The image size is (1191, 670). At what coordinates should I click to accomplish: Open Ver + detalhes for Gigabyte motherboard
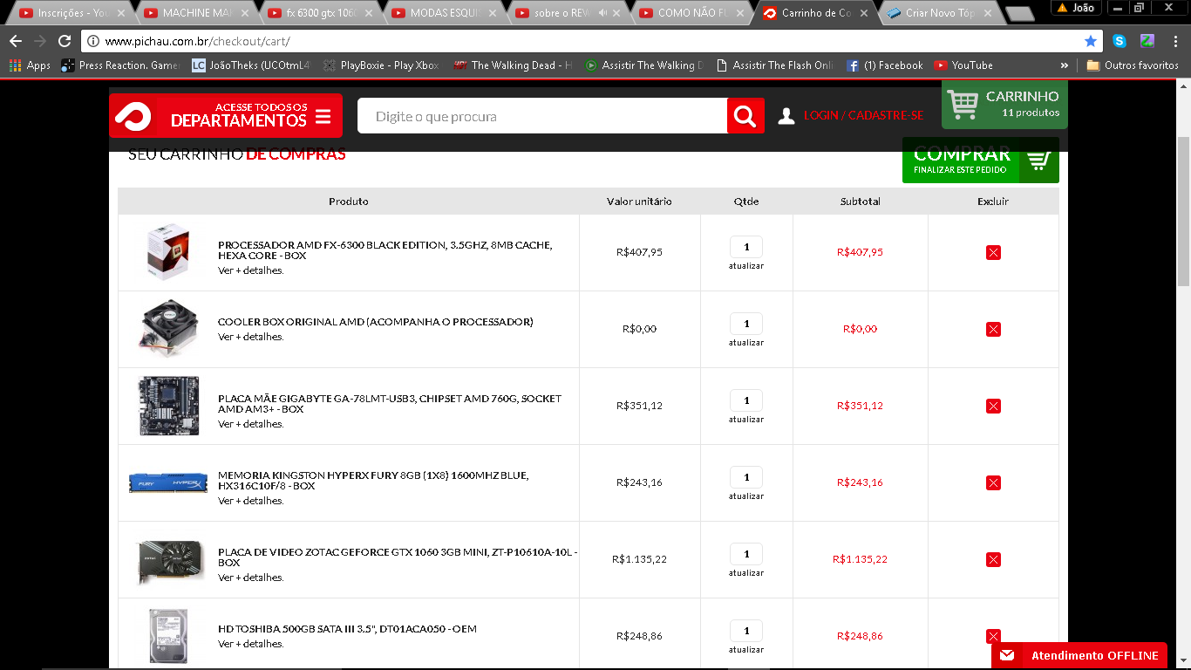click(x=251, y=424)
